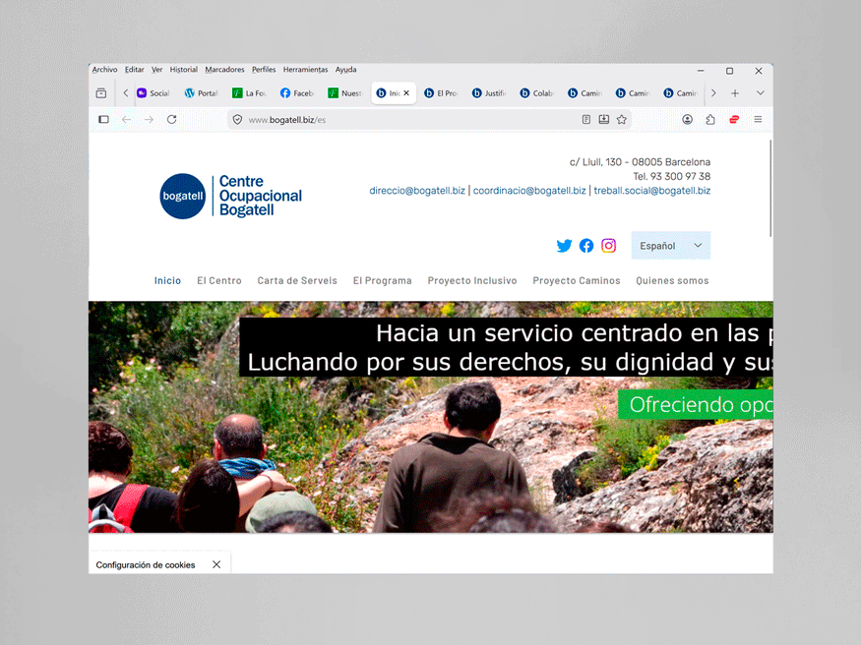Email treball.social@bogatell.biz link
The height and width of the screenshot is (645, 861).
click(x=651, y=191)
